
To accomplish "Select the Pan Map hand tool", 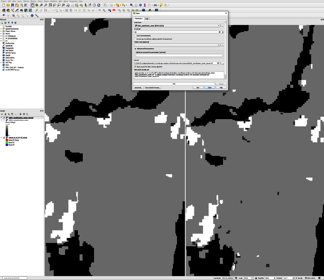I will tap(32, 5).
